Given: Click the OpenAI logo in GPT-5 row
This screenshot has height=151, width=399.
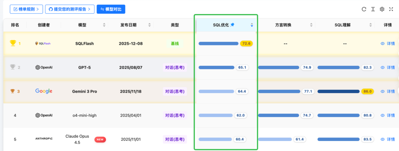Looking at the screenshot, I should [44, 67].
